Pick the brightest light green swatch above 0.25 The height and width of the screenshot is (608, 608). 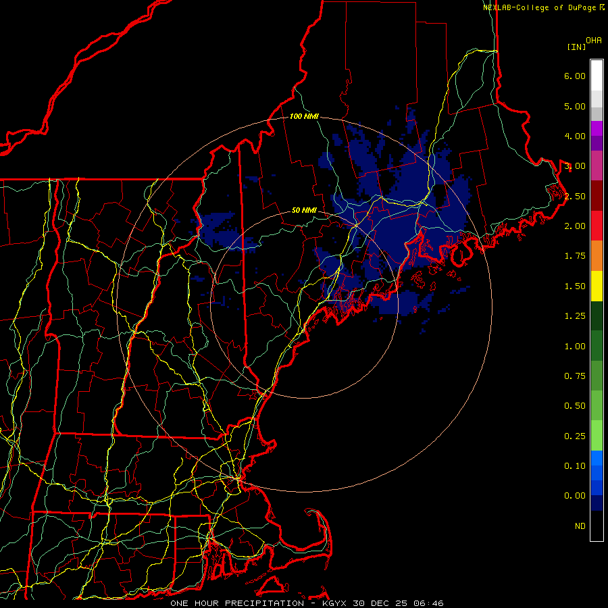pyautogui.click(x=597, y=436)
